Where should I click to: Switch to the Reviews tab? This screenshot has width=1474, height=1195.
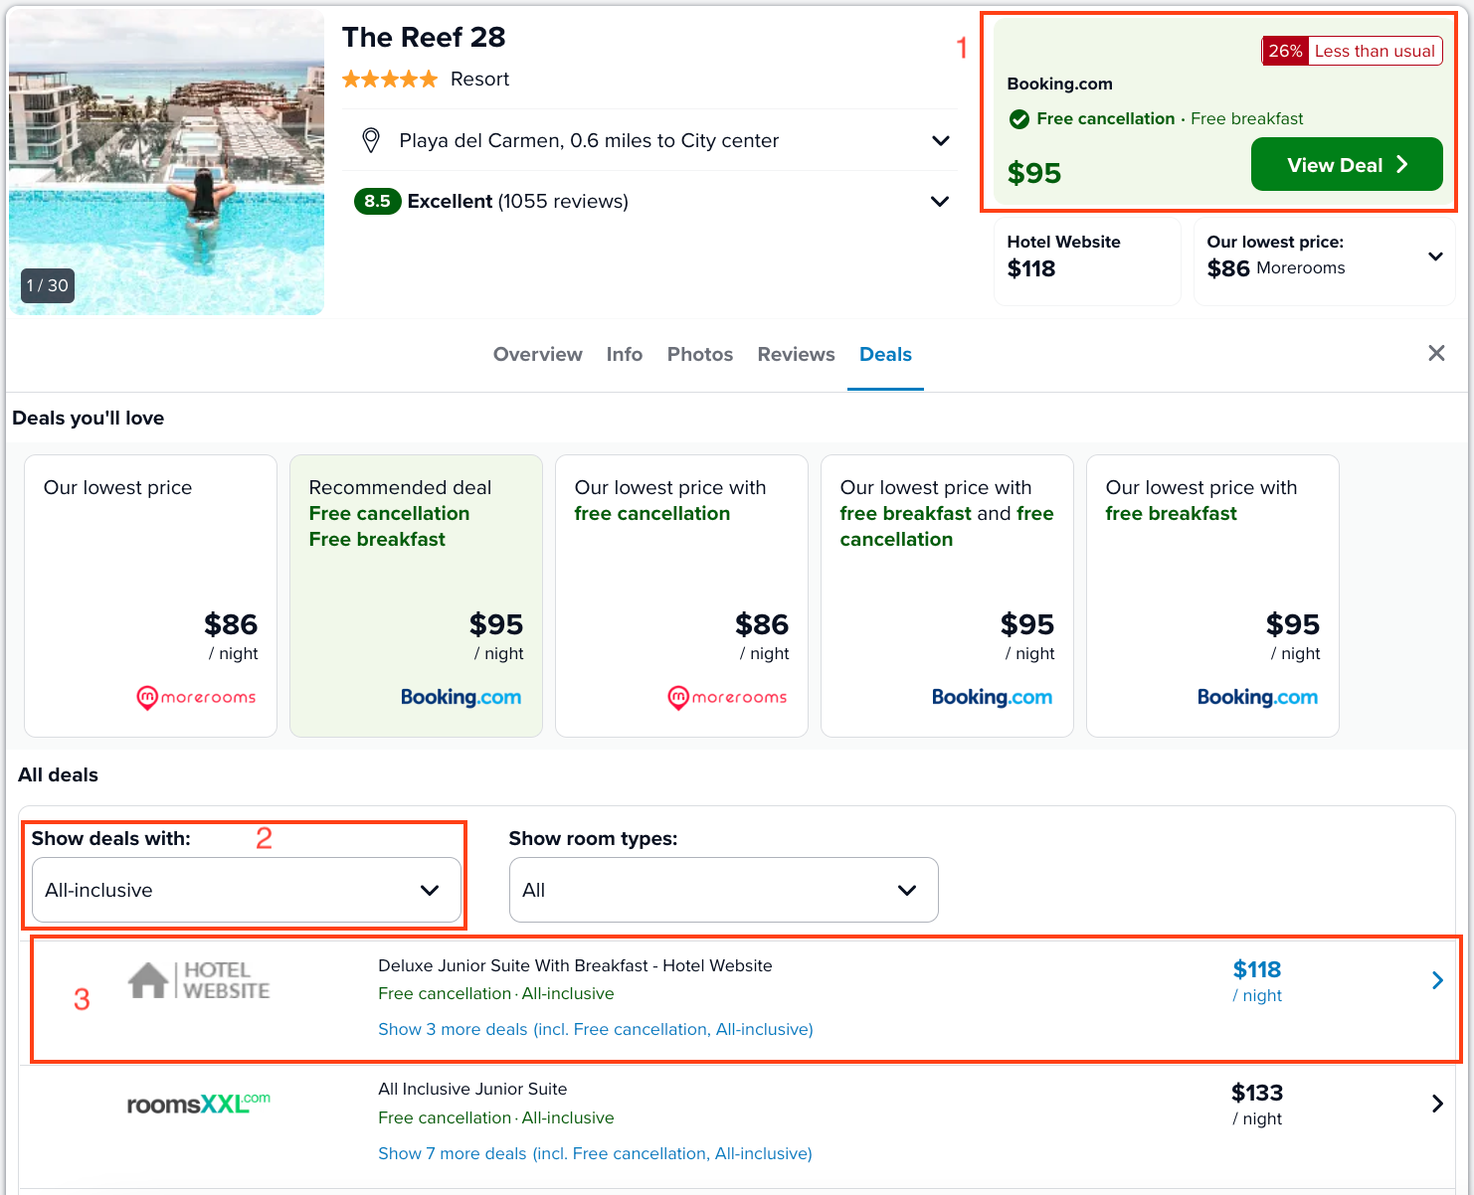click(796, 354)
